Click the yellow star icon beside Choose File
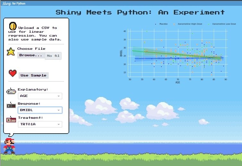The image size is (242, 166). coord(11,52)
